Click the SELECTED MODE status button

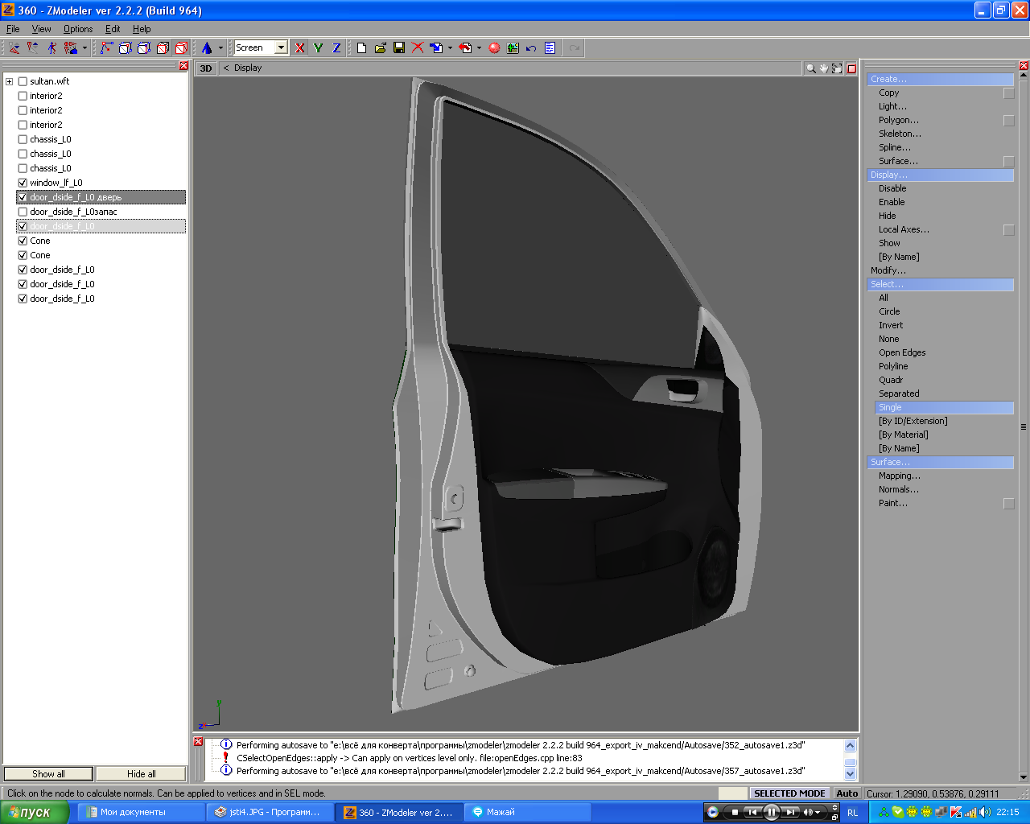coord(789,793)
